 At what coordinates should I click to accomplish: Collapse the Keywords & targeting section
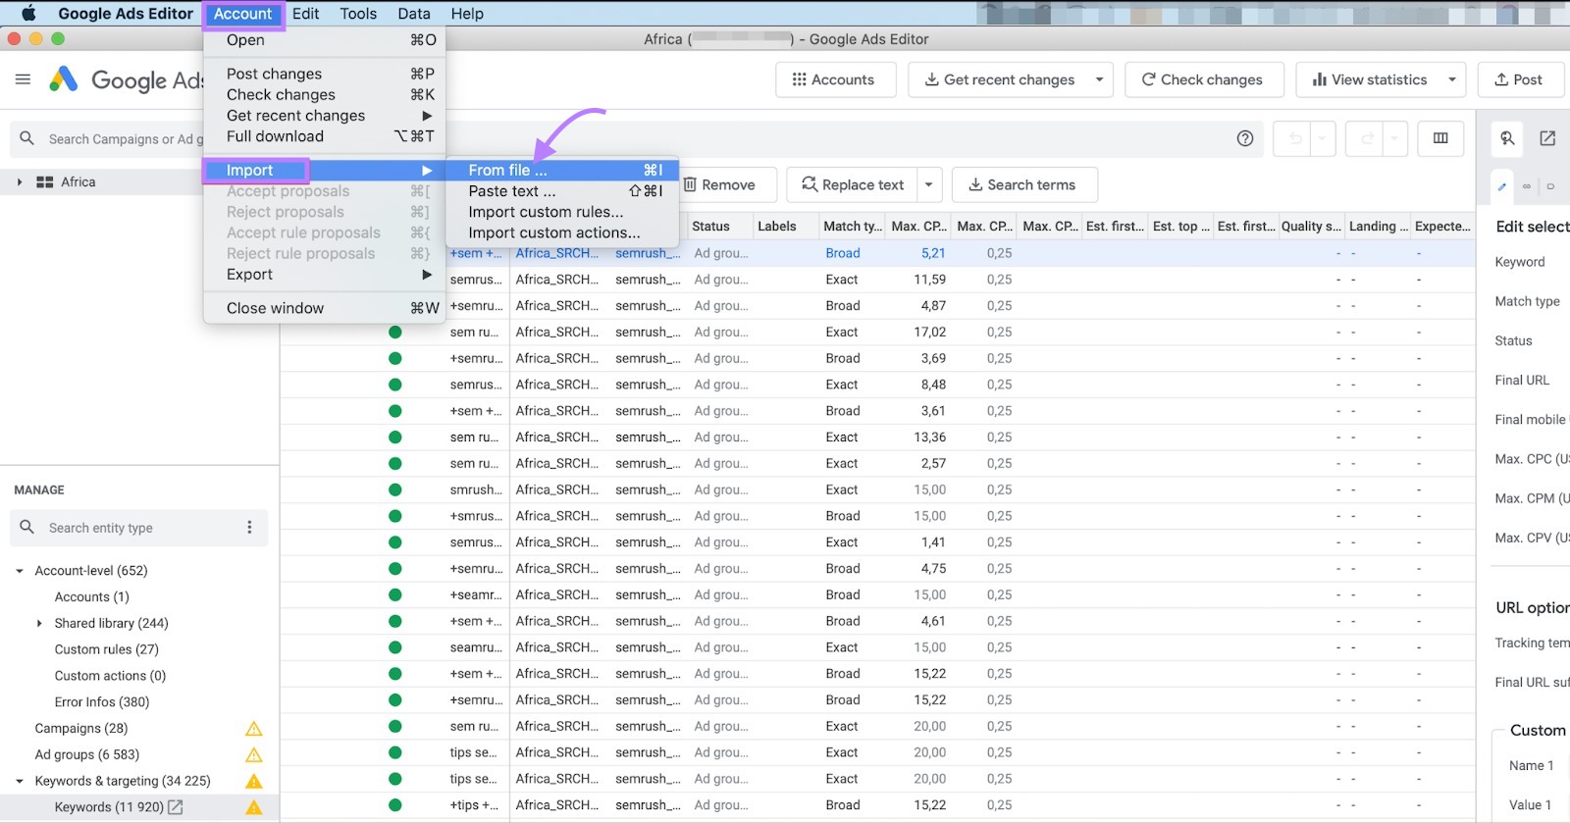click(19, 782)
